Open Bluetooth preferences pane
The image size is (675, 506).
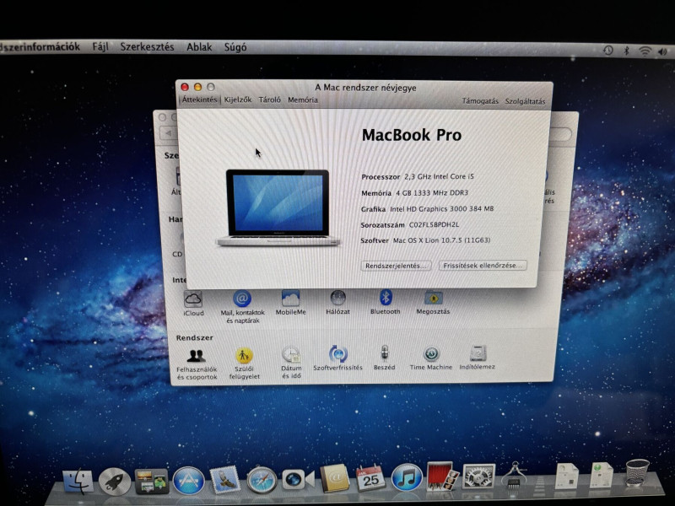point(386,302)
